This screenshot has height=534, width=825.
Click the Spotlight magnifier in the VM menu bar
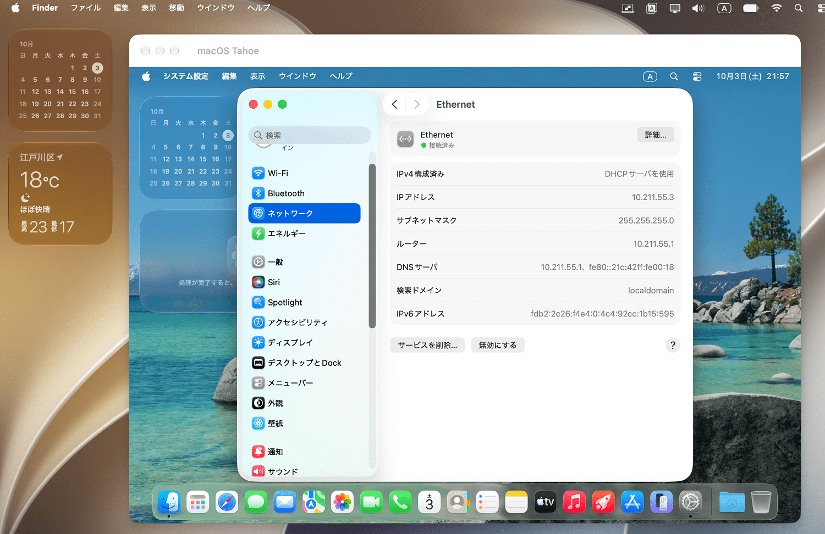[x=674, y=76]
